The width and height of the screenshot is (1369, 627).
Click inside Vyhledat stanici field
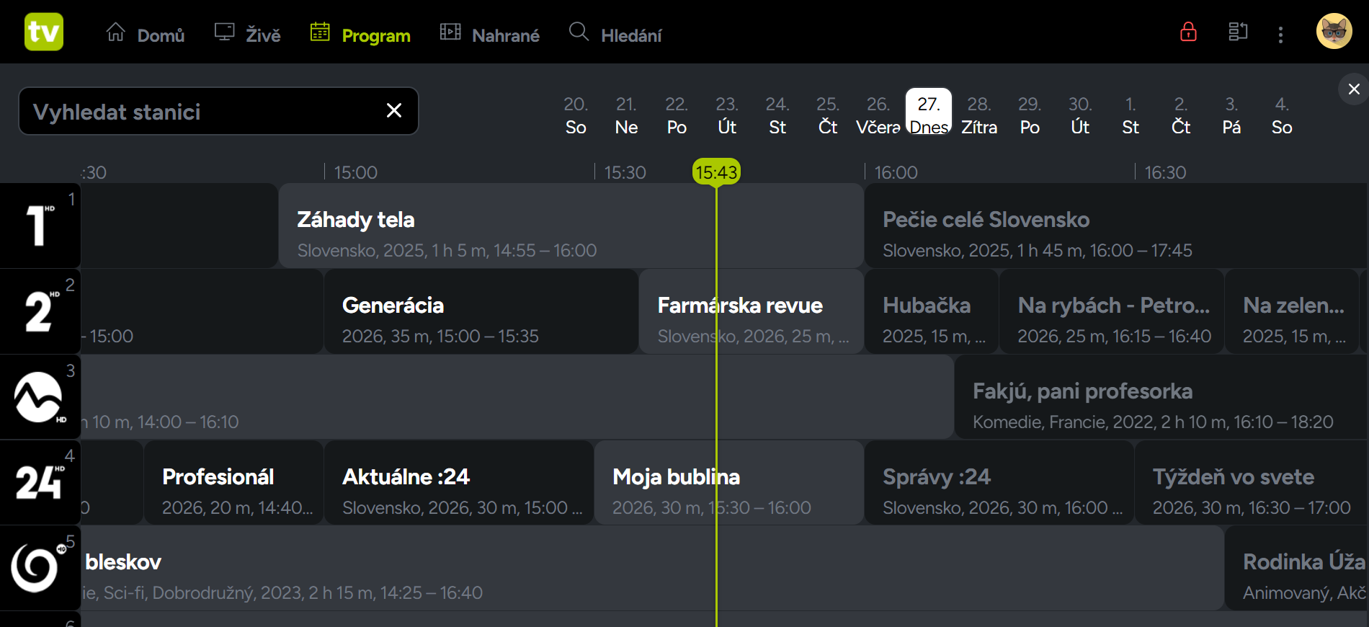pyautogui.click(x=202, y=111)
